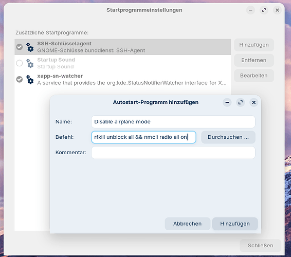This screenshot has height=257, width=291.
Task: Click the Entfernen button
Action: pyautogui.click(x=253, y=60)
